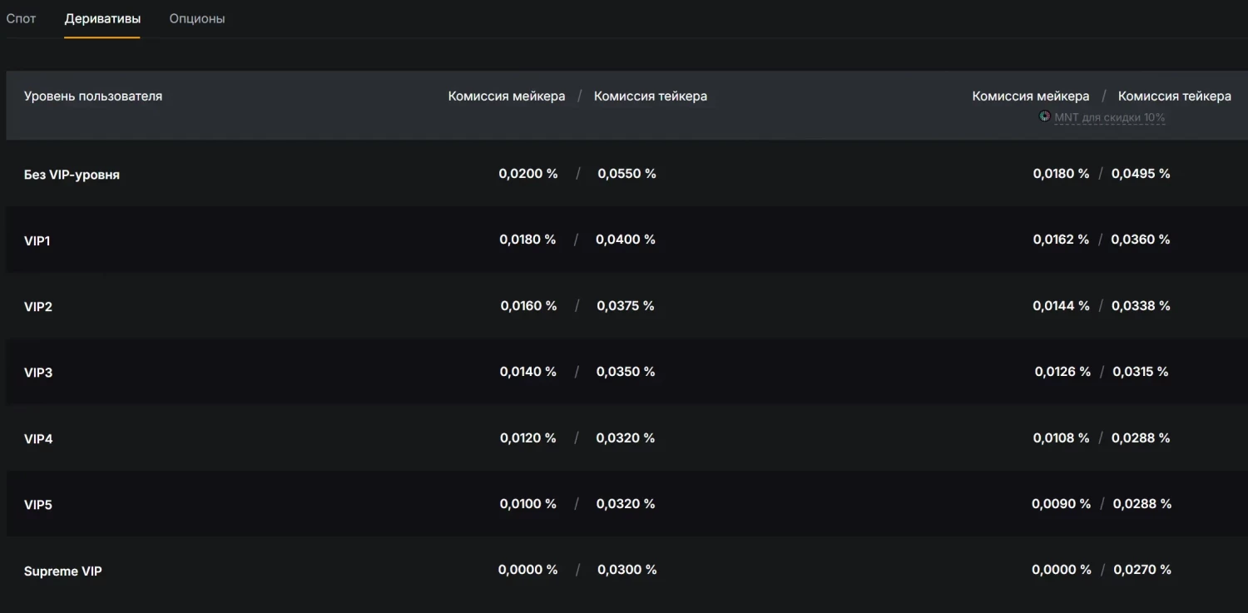Click the left 'Комиссия тейкера' column header

click(651, 96)
